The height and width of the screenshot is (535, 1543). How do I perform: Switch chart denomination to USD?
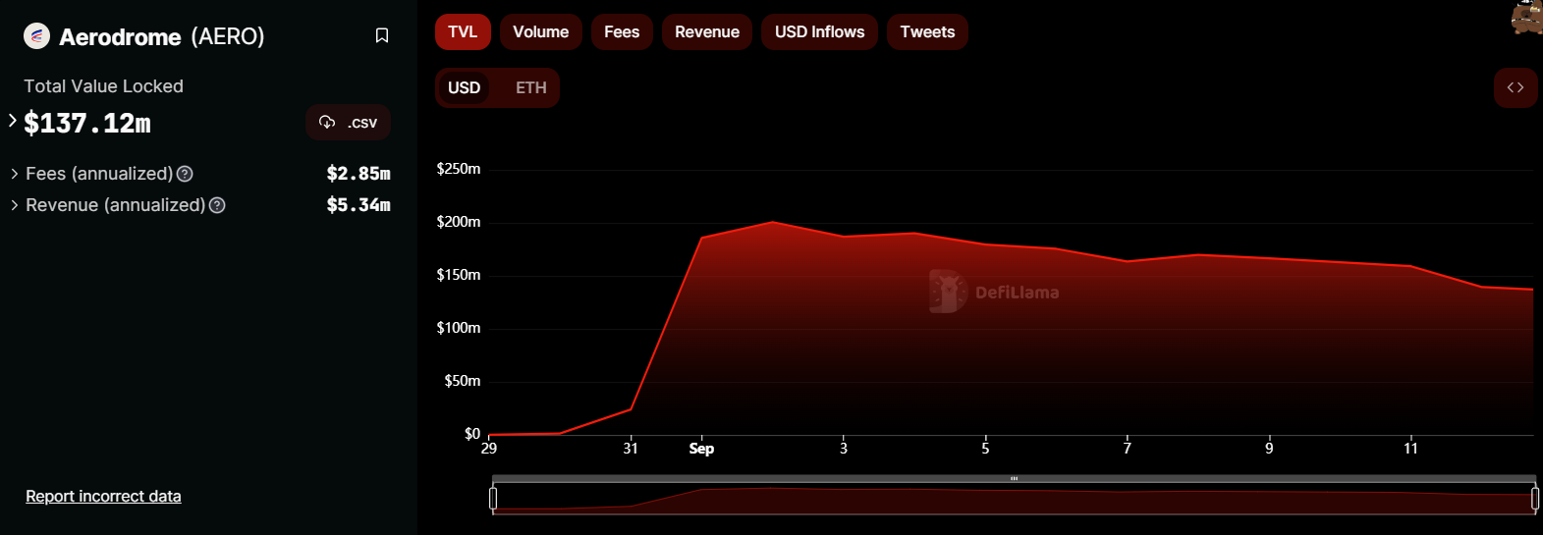point(465,88)
